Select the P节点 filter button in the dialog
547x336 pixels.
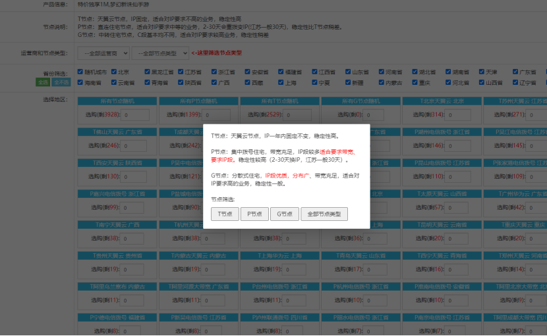coord(254,214)
